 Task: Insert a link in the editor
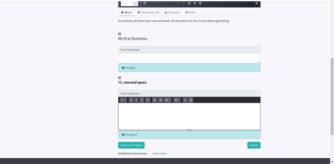pos(185,100)
